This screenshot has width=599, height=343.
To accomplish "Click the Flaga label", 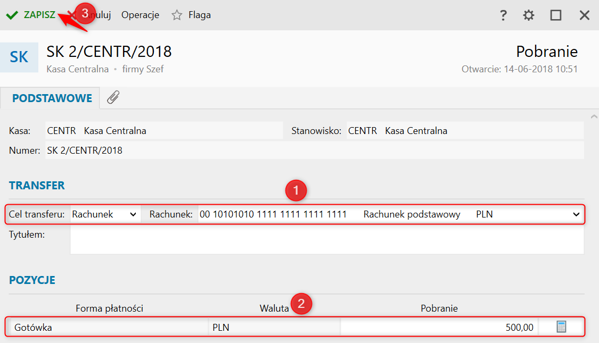I will (200, 15).
